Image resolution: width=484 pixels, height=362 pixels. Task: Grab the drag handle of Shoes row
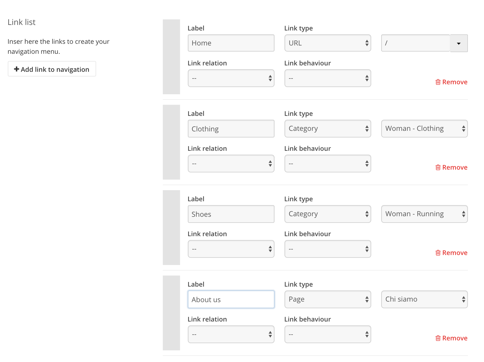171,228
